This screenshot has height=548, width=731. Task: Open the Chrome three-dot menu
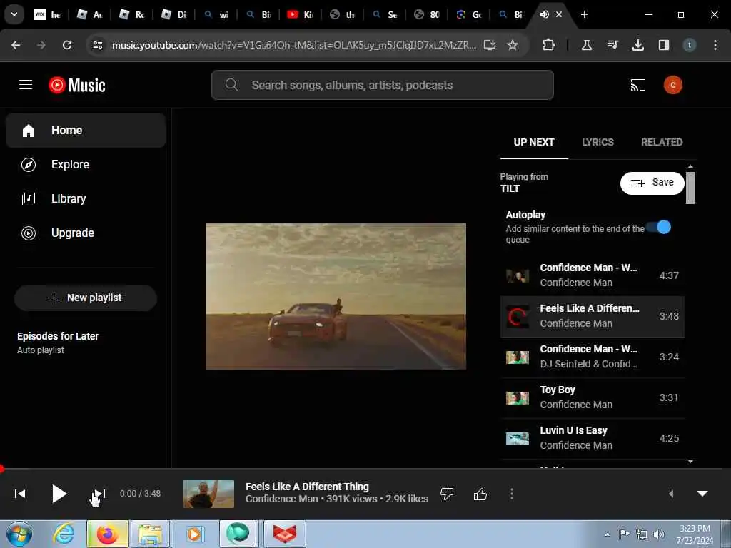pos(715,45)
